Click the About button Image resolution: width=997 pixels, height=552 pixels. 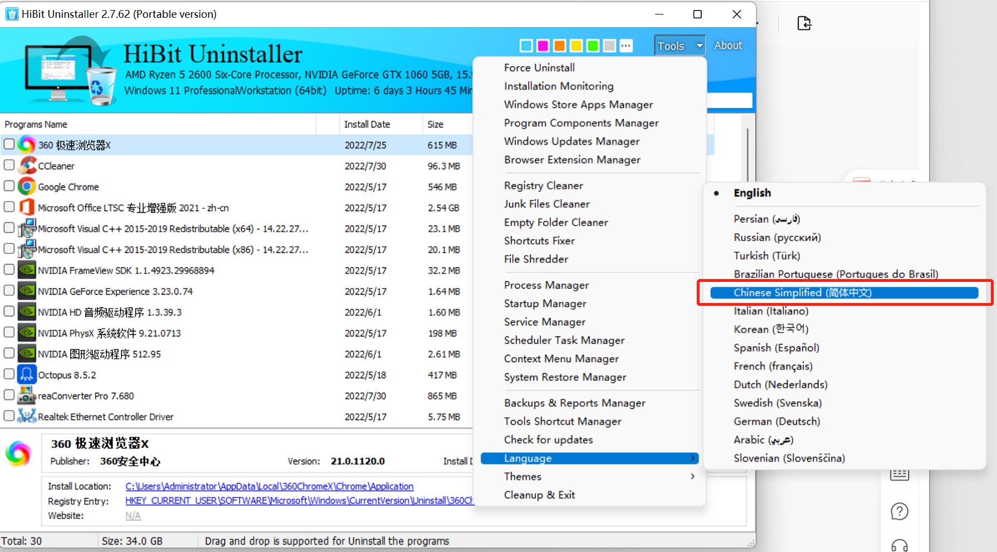pos(728,45)
